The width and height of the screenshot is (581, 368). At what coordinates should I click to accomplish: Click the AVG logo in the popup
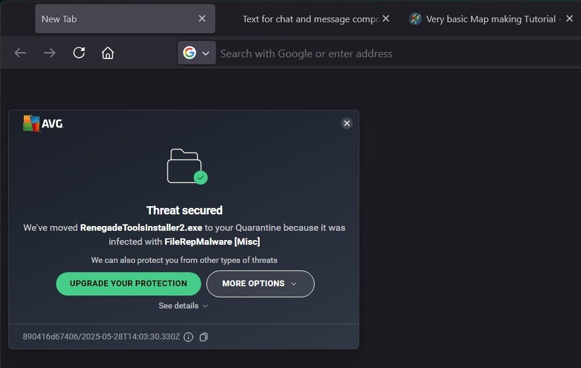click(x=43, y=123)
